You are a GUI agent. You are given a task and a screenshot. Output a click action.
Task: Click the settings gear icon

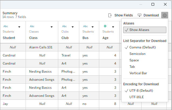[x=164, y=15]
